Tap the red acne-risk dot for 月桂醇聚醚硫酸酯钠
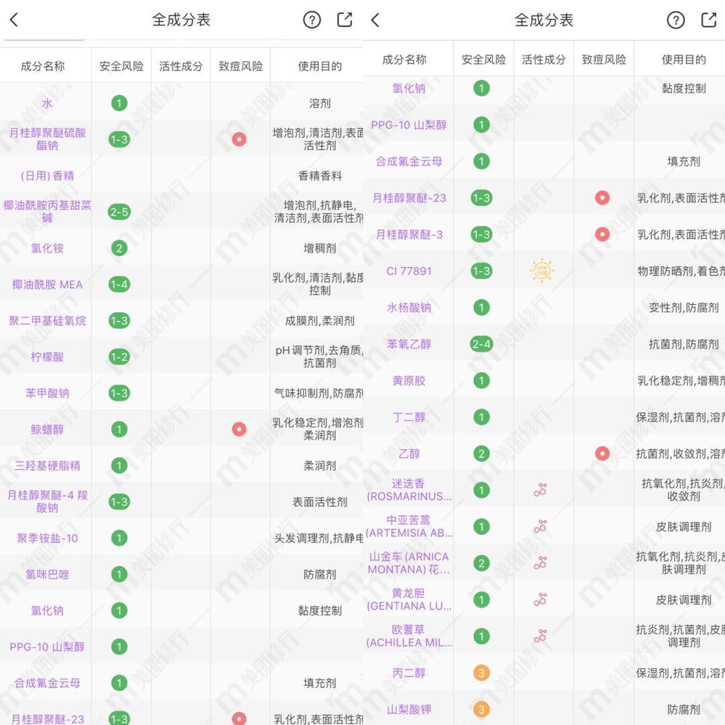This screenshot has width=725, height=725. 240,139
